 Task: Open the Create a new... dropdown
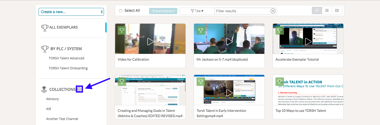[x=71, y=12]
